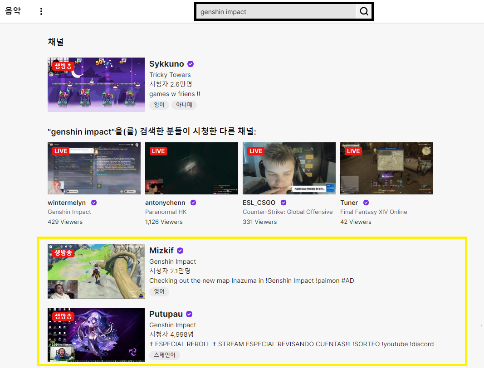The image size is (484, 368).
Task: Click the search magnifier button
Action: (x=364, y=11)
